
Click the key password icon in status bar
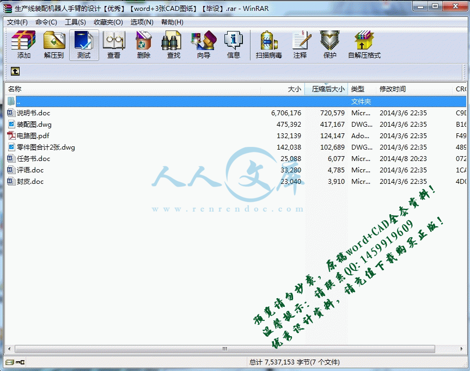pos(20,362)
